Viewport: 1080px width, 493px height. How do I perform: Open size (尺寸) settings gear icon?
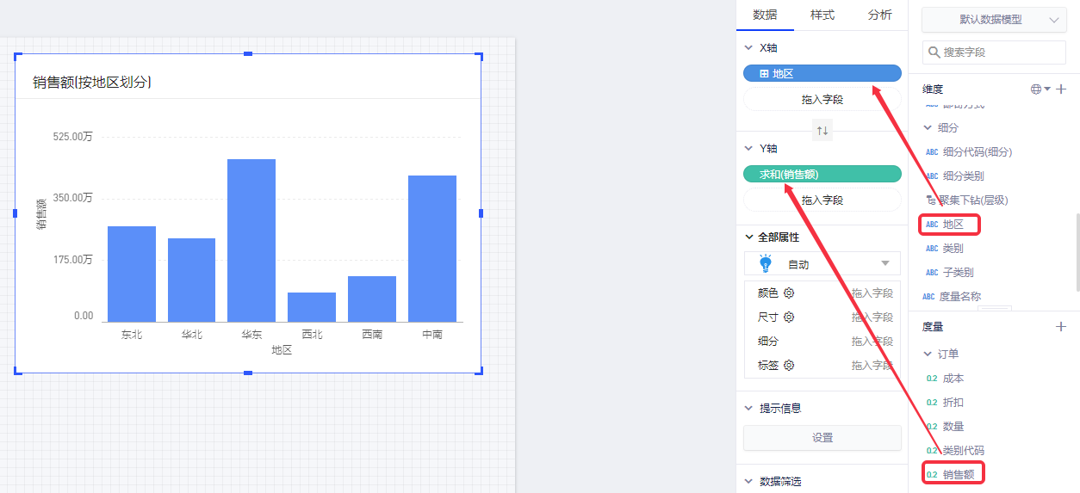(x=789, y=317)
